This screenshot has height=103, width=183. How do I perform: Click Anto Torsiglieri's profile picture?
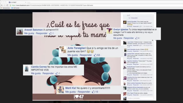(x=63, y=49)
